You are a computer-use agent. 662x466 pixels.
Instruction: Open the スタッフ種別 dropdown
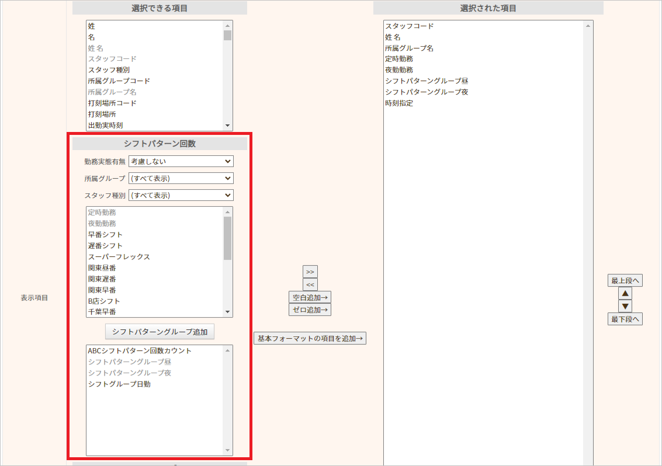(x=181, y=195)
